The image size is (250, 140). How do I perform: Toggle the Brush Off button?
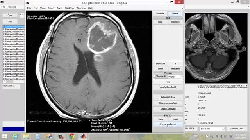coord(161,63)
